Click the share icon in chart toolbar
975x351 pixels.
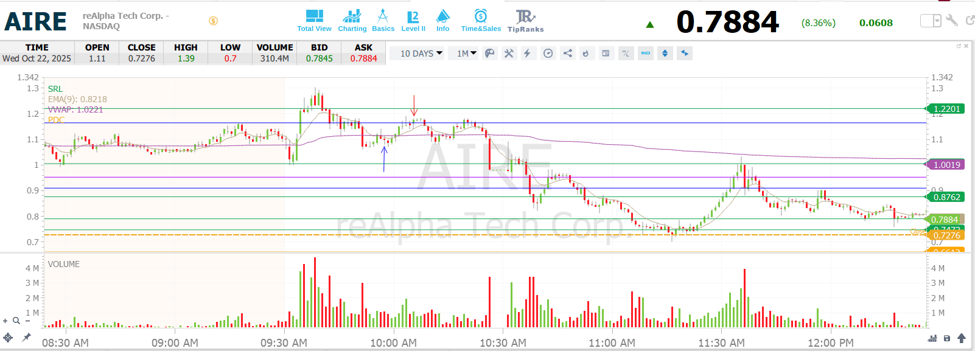(567, 54)
